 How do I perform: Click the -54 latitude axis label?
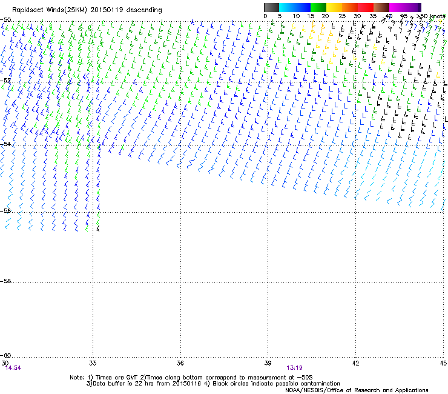point(5,144)
